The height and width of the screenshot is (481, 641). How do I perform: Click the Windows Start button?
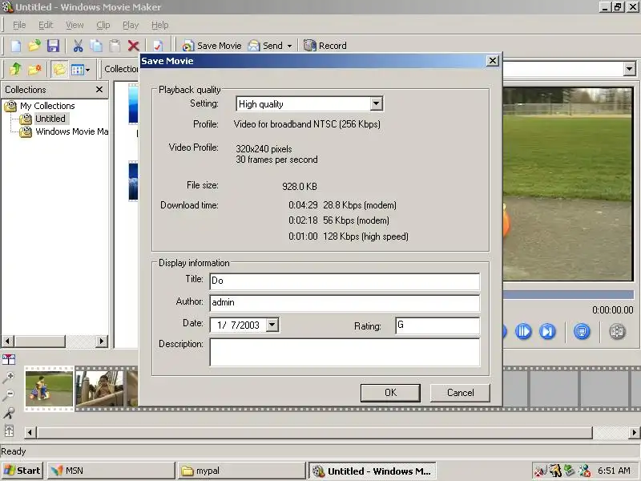pyautogui.click(x=23, y=471)
